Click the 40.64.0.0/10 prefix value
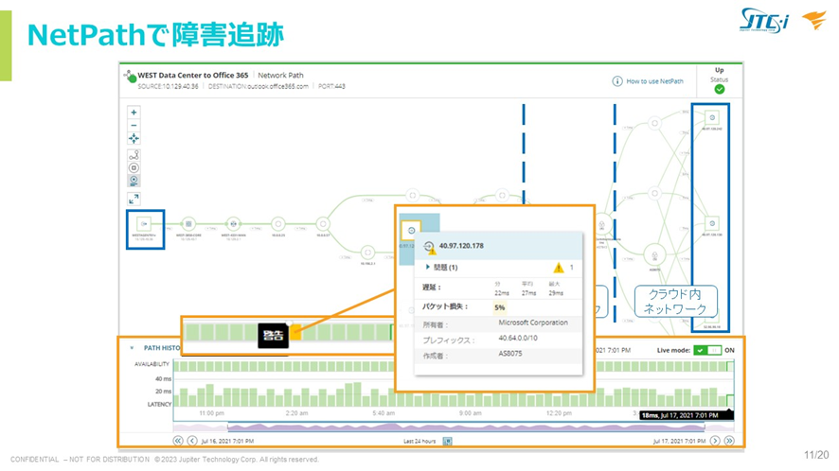The image size is (839, 471). pyautogui.click(x=518, y=338)
